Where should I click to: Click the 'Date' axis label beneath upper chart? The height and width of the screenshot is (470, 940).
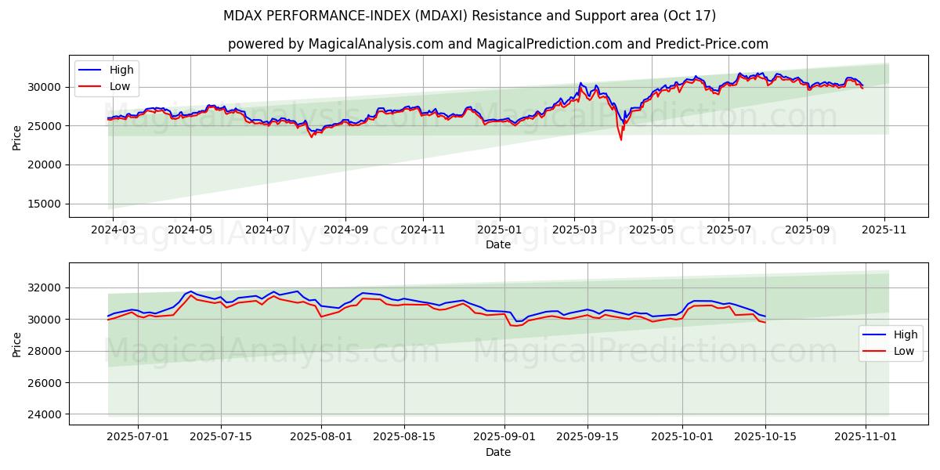tap(497, 244)
